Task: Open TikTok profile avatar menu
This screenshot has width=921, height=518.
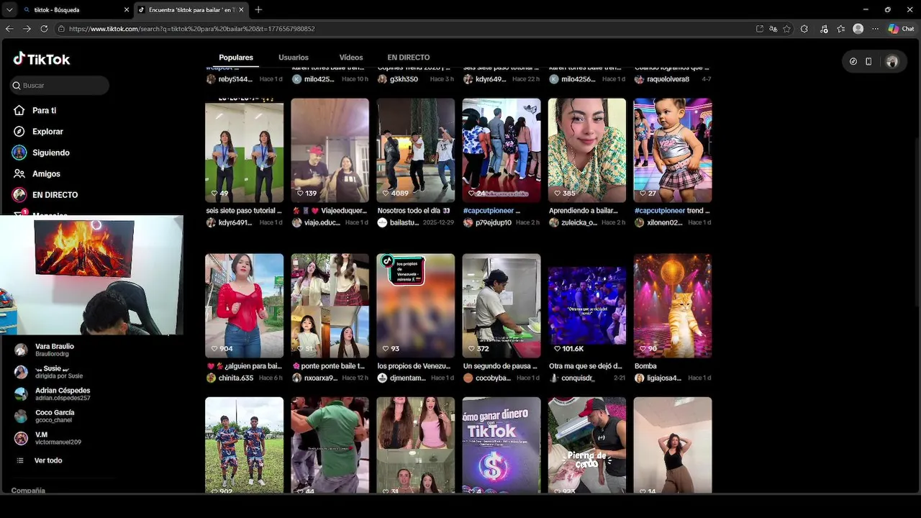Action: point(892,62)
